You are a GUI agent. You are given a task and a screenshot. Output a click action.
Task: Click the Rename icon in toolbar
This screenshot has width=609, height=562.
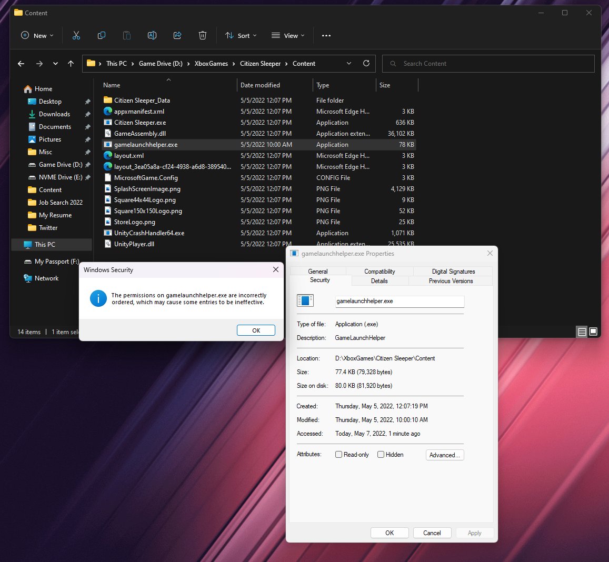point(152,35)
